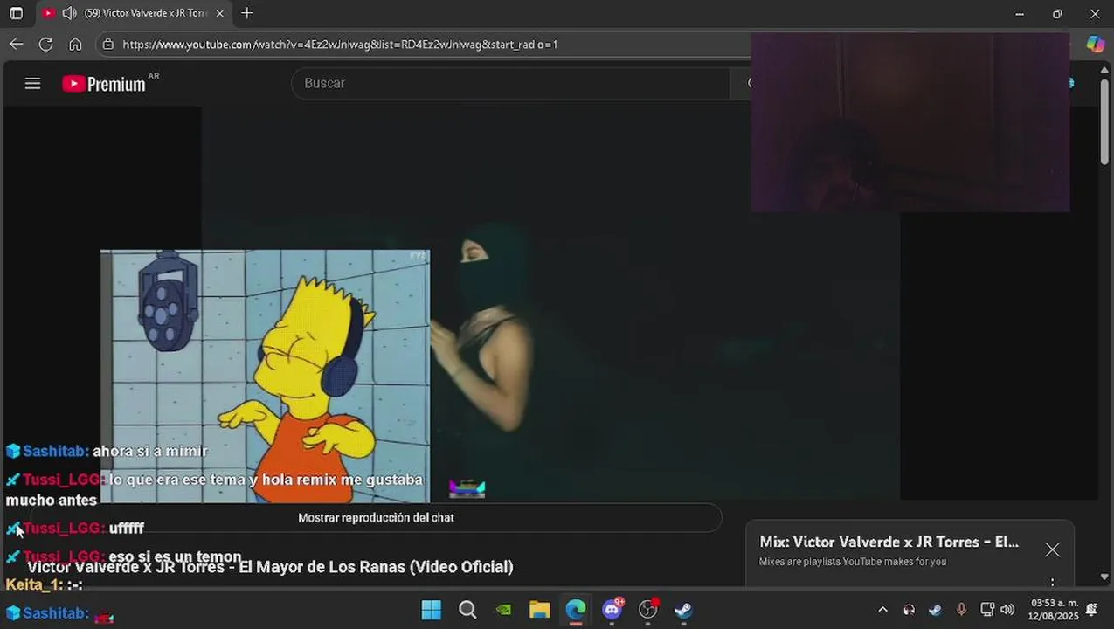Close the Victor Valverde x JR Torres tab
The image size is (1114, 629).
click(219, 13)
